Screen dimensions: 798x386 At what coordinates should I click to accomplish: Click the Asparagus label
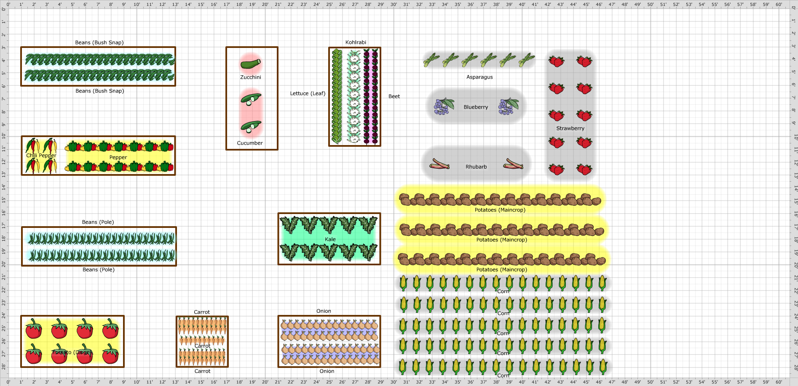click(x=479, y=77)
